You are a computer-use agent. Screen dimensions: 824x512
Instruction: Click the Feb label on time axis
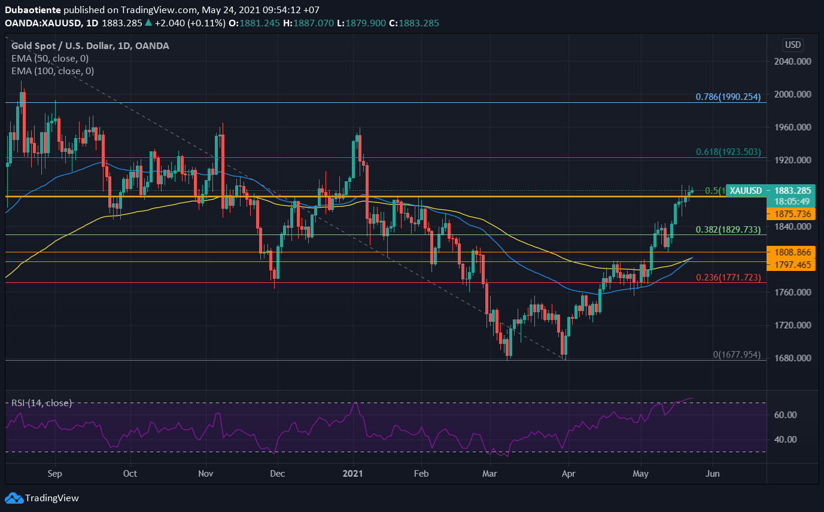422,474
